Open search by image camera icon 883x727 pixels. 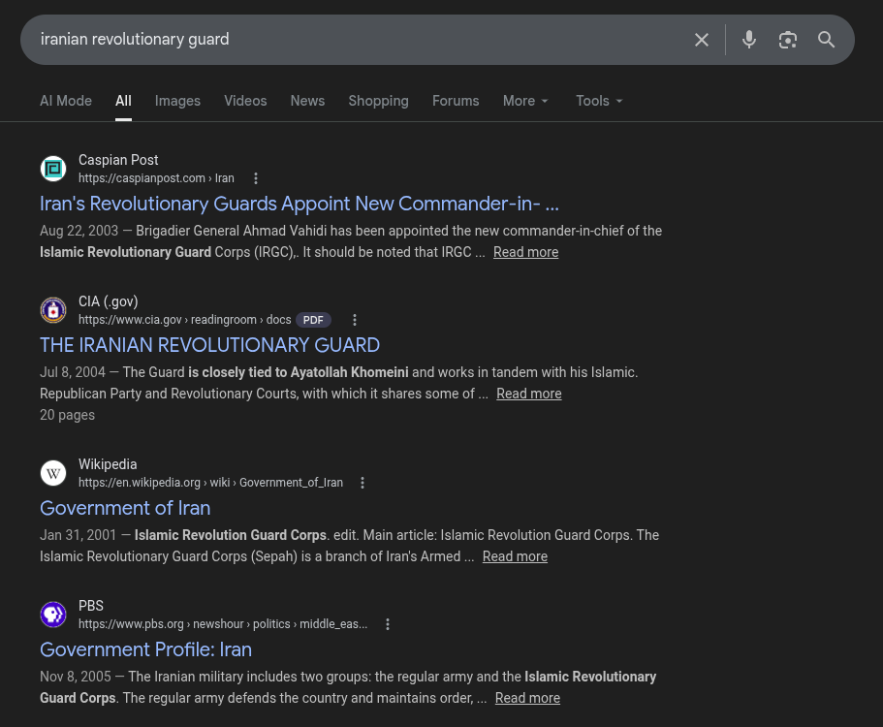[x=788, y=40]
